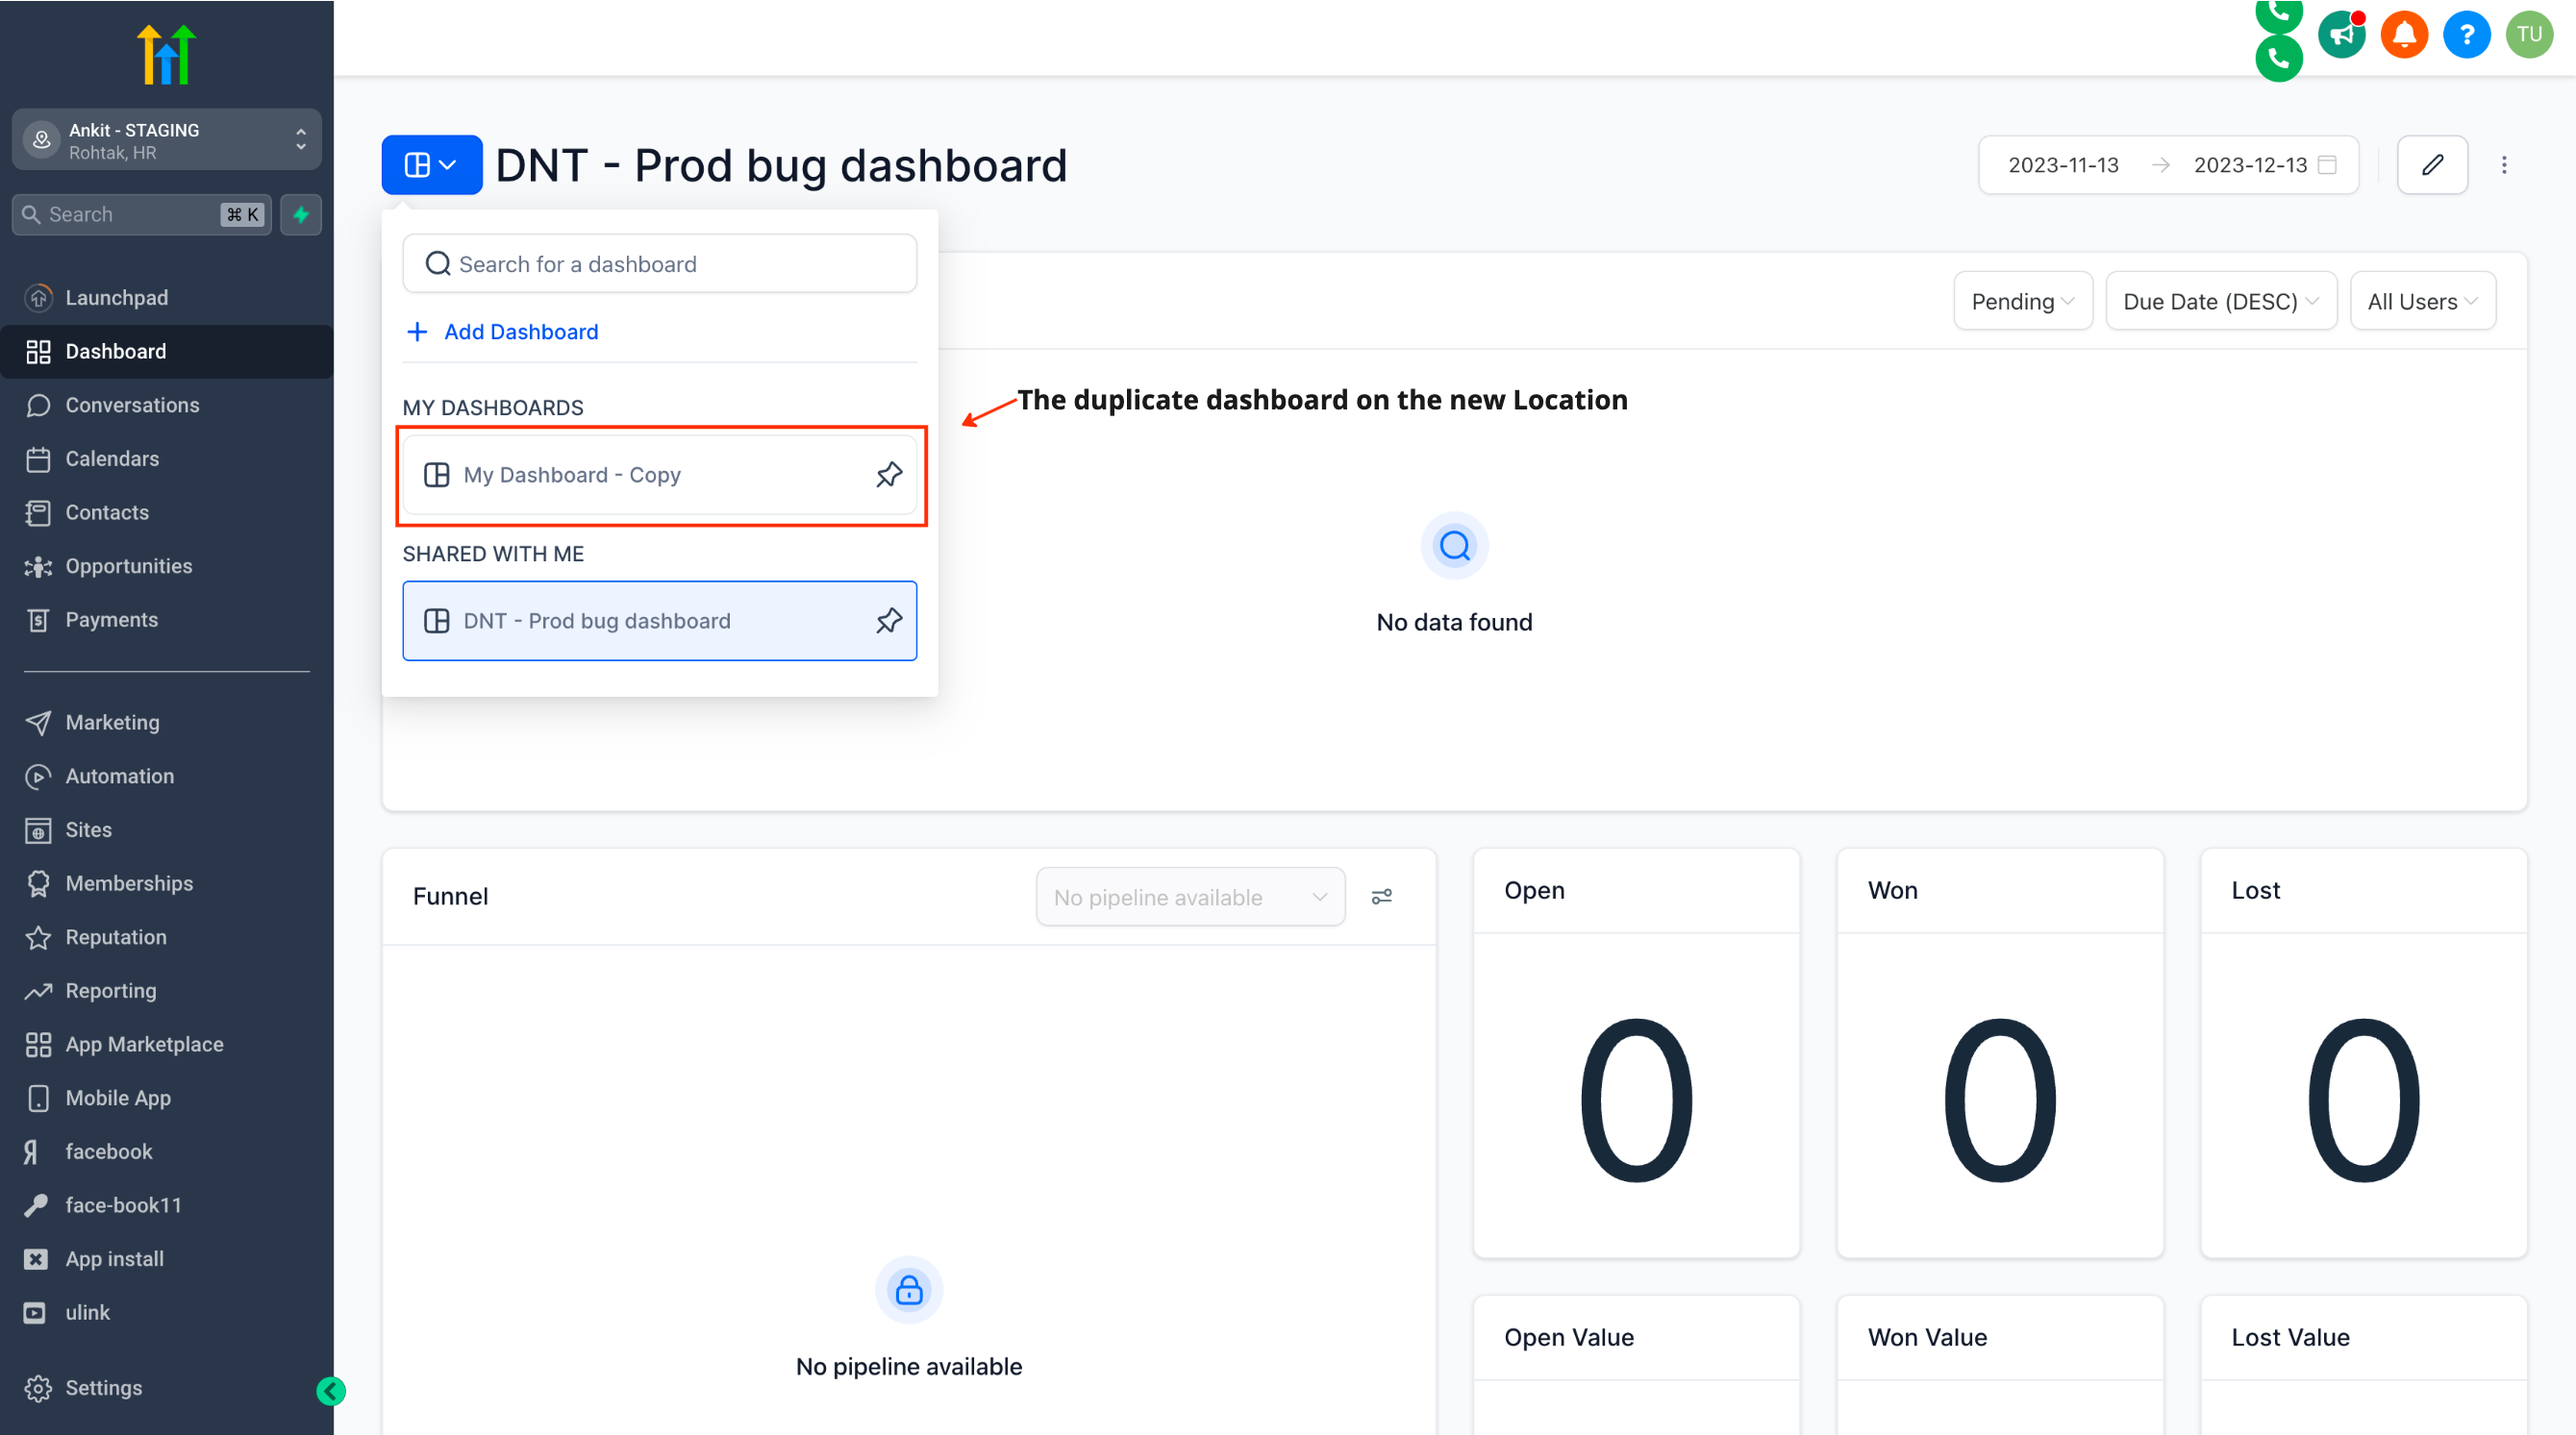
Task: Expand the All Users filter dropdown
Action: [x=2421, y=302]
